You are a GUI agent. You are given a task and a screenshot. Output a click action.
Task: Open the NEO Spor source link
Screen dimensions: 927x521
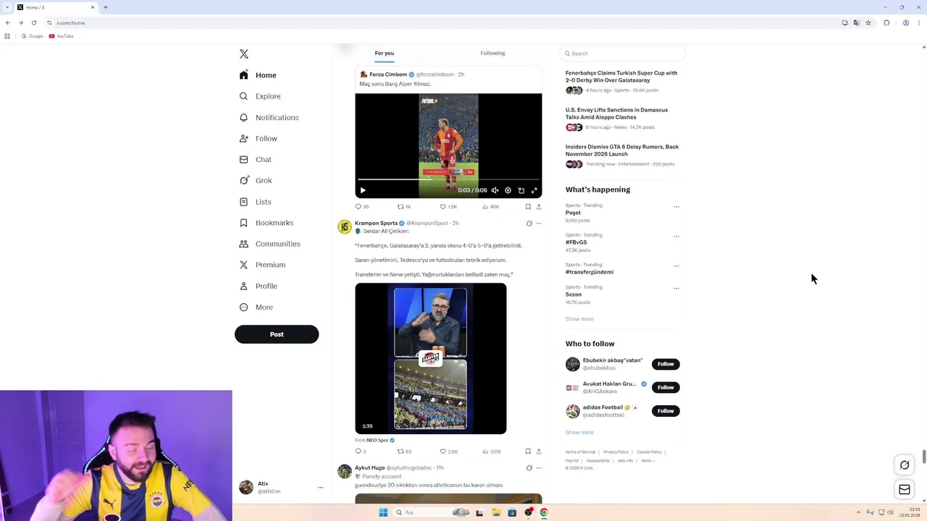tap(380, 440)
